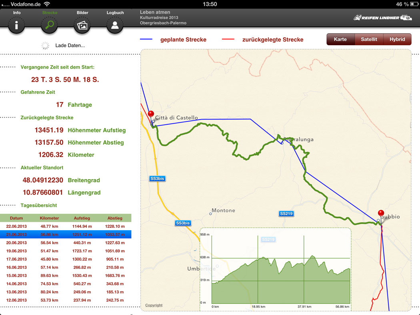Tap the 13157.50 Höhenmeter Abstieg value

(x=49, y=142)
